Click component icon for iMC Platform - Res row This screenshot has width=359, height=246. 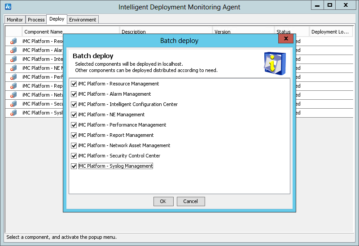pyautogui.click(x=13, y=41)
